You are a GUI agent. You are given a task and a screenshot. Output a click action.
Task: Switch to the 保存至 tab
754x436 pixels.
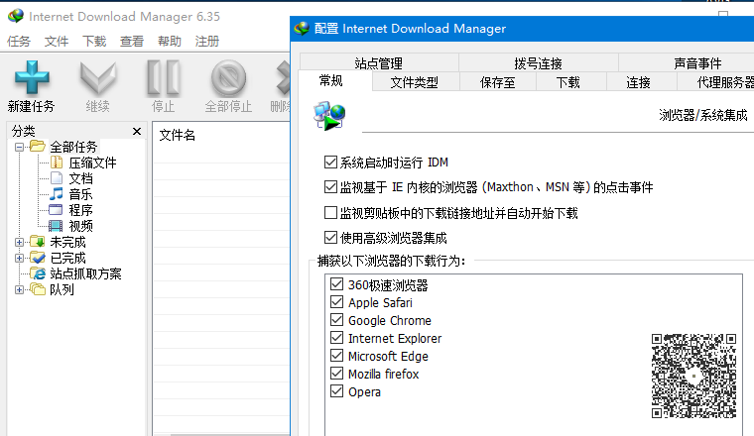click(498, 82)
